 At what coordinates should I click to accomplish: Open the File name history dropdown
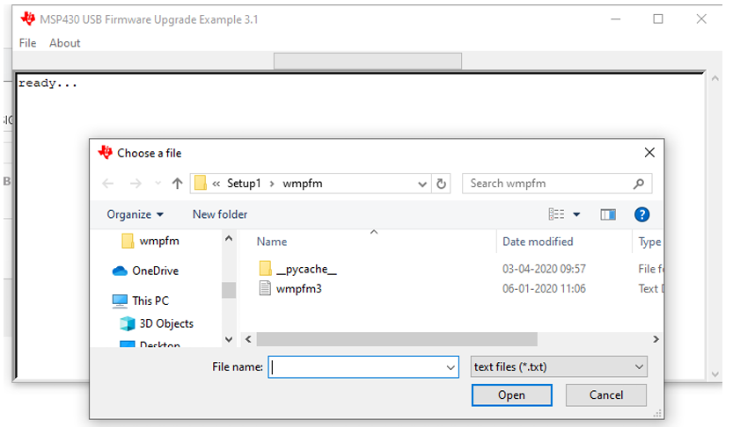point(451,367)
